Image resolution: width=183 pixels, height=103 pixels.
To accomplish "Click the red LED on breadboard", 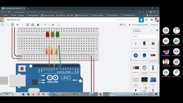I will (x=47, y=35).
